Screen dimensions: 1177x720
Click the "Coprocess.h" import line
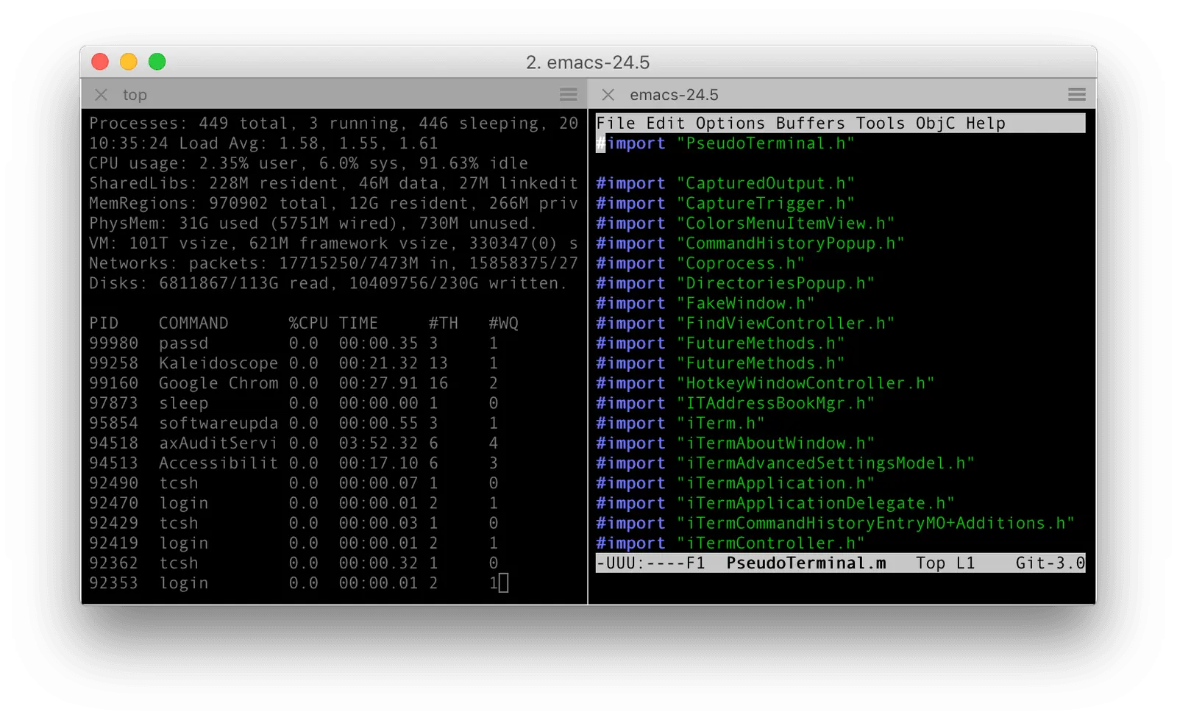(x=700, y=263)
